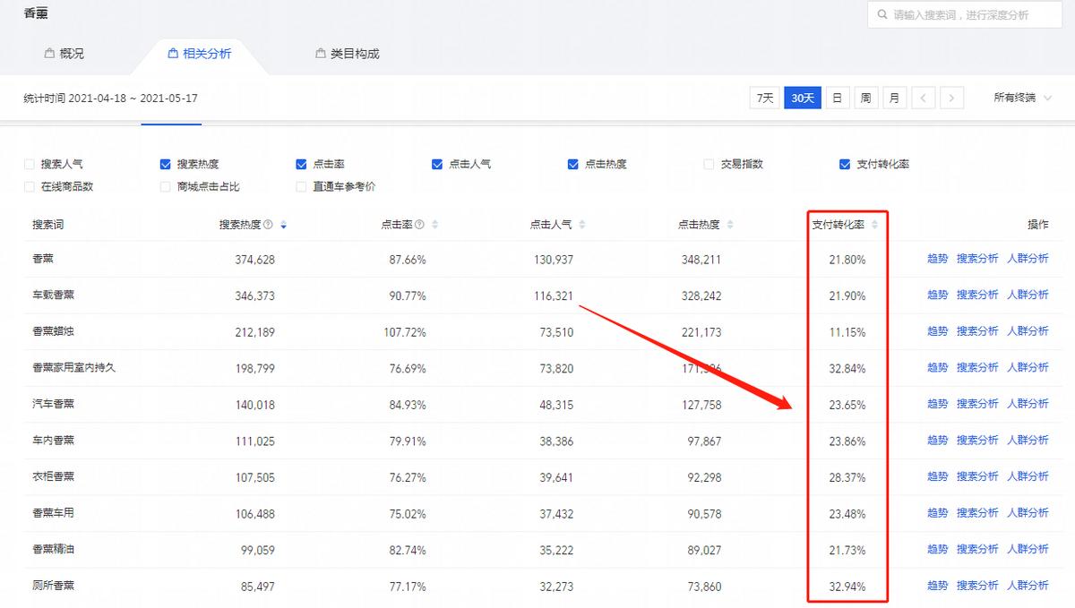Click the descending sort arrow on 搜索热度
This screenshot has width=1075, height=608.
tap(283, 227)
